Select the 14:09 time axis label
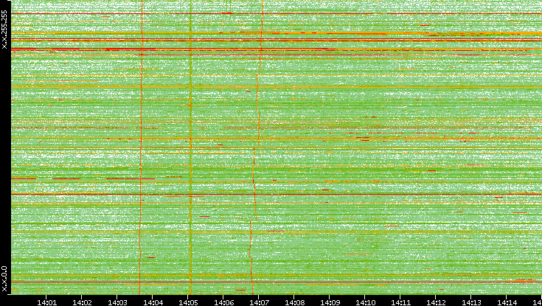The width and height of the screenshot is (542, 306). point(330,302)
